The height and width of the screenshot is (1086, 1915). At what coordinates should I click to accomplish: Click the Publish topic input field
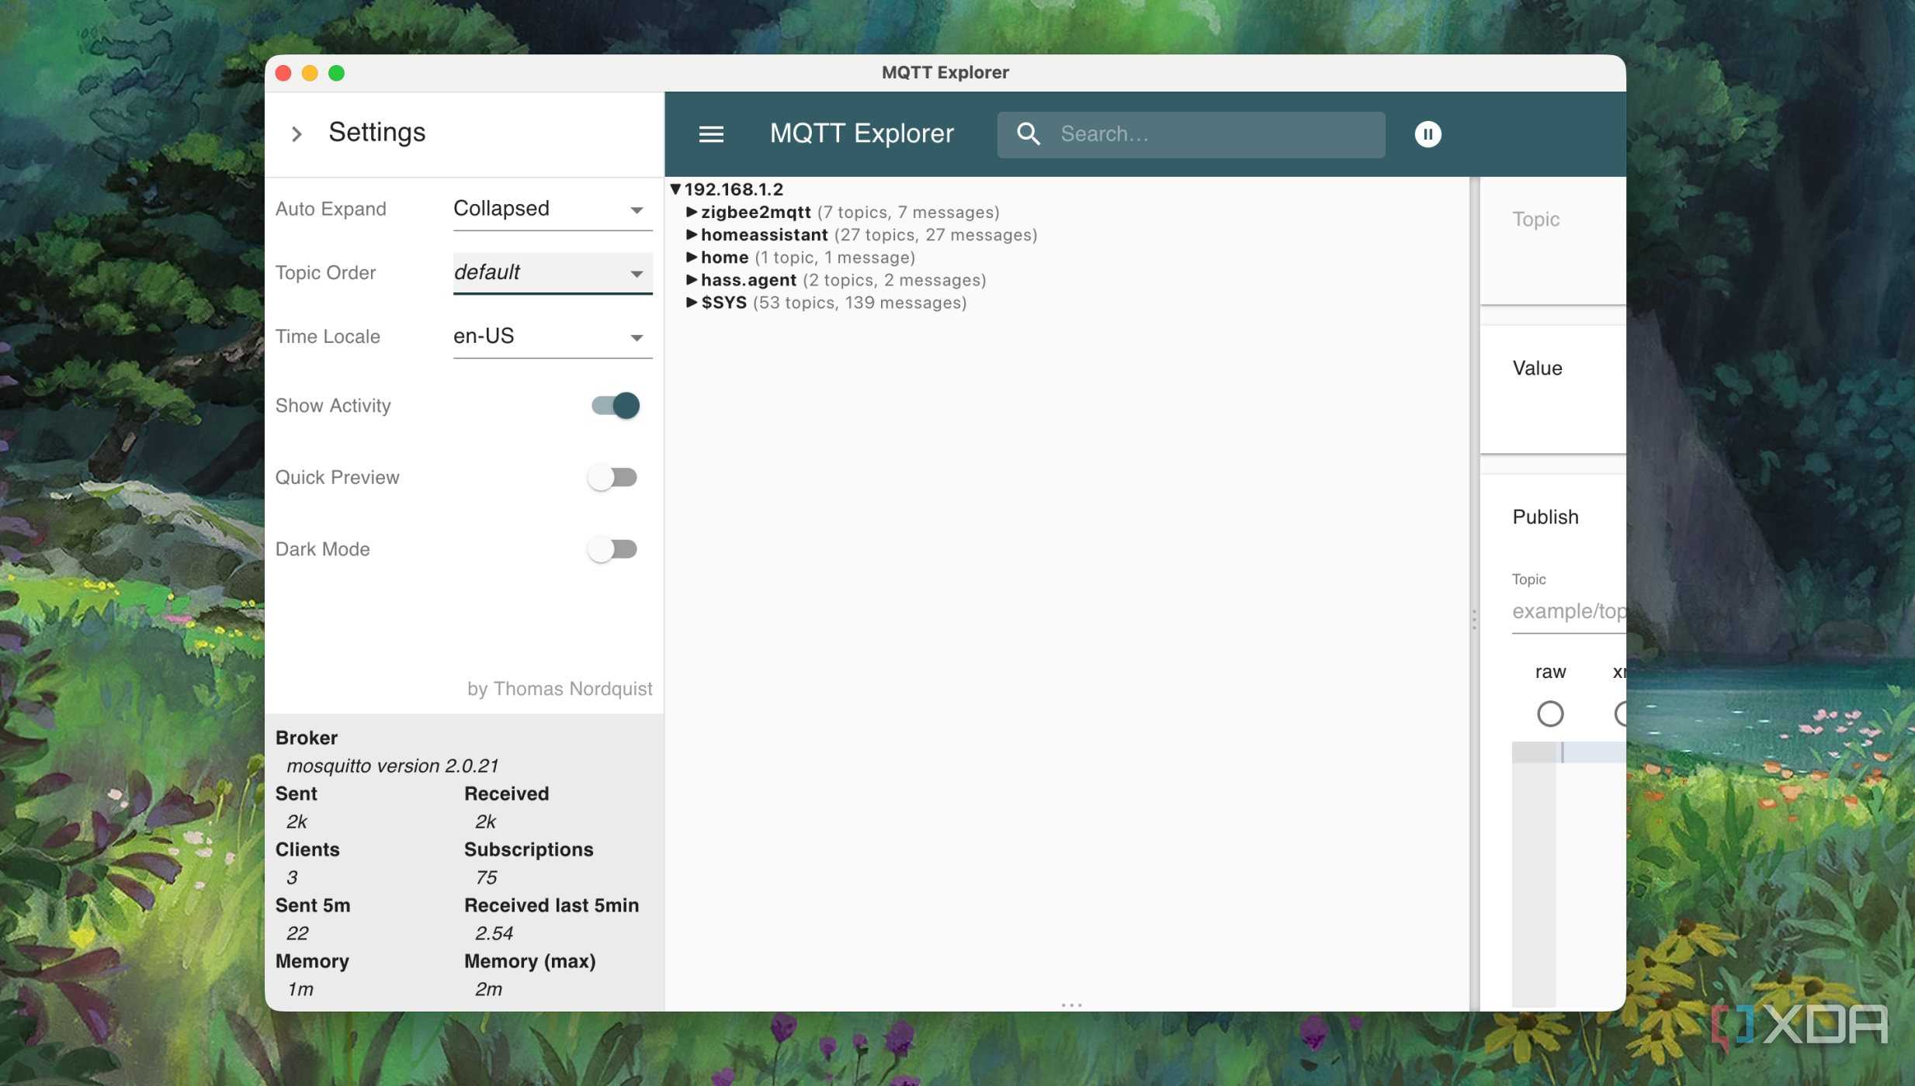1569,611
